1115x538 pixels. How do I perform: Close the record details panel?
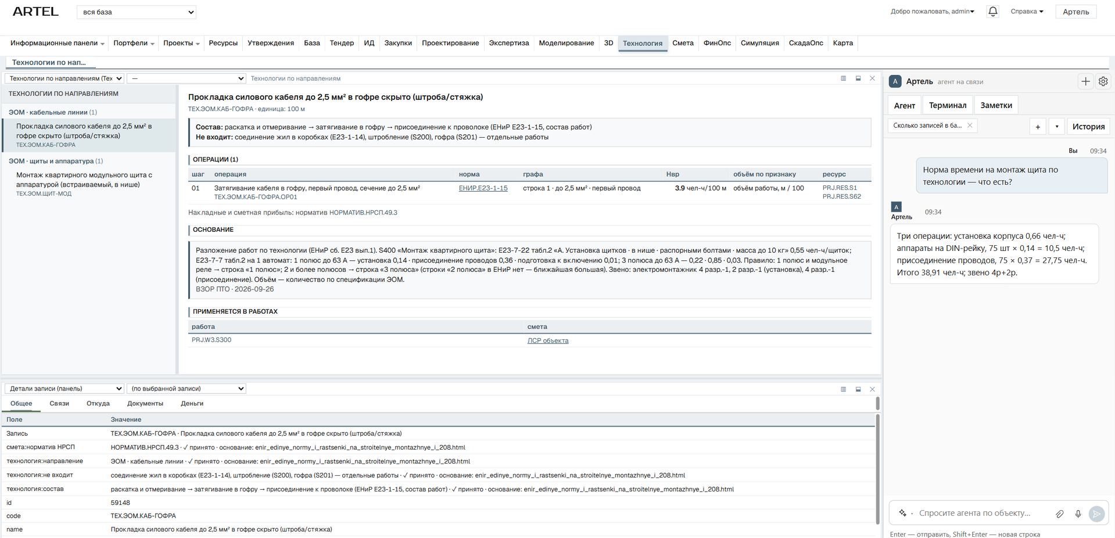(872, 389)
